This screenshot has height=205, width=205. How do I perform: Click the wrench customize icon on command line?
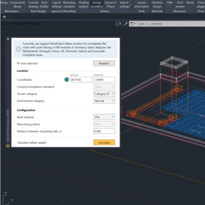(126, 23)
